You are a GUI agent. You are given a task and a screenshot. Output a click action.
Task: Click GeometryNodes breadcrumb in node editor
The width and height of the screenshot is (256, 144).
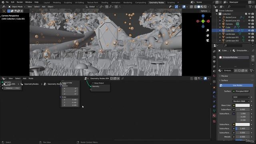click(x=31, y=84)
